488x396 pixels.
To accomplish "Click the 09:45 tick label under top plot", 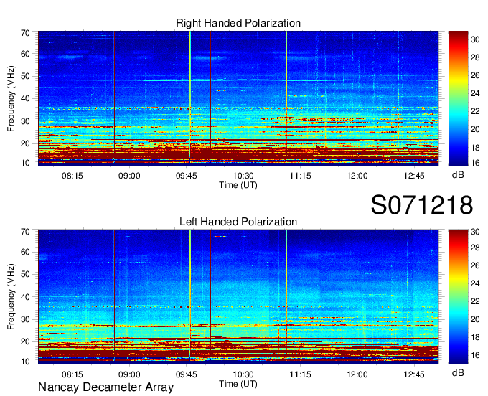I will point(186,176).
